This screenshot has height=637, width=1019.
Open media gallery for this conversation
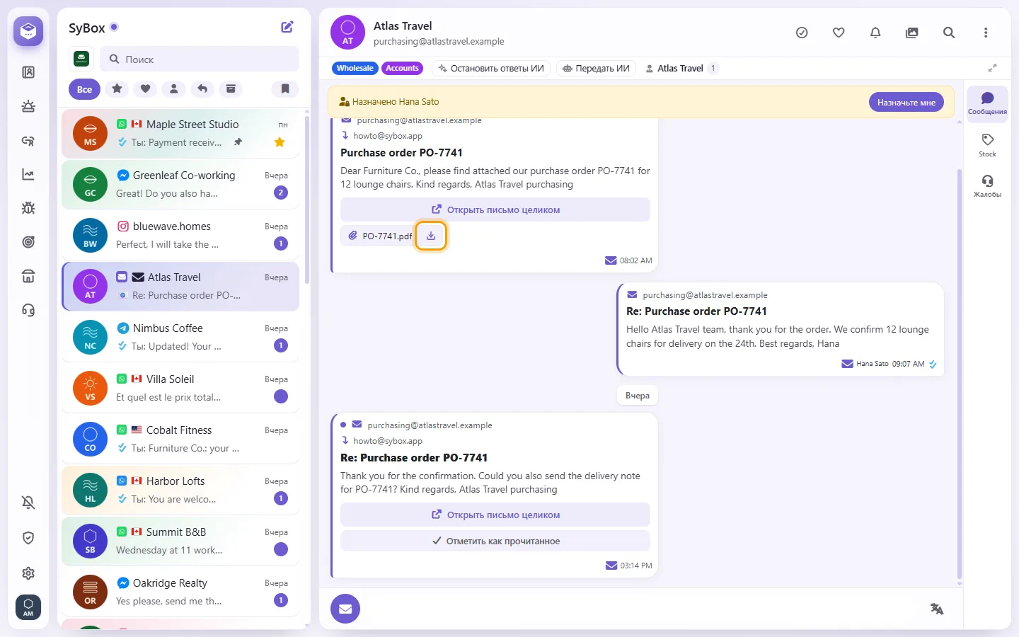(x=912, y=33)
